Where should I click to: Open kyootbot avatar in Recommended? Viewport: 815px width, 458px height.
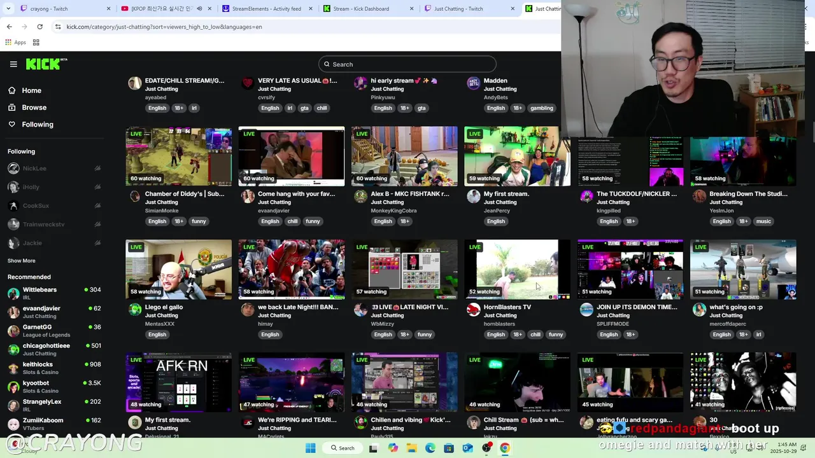pyautogui.click(x=13, y=387)
